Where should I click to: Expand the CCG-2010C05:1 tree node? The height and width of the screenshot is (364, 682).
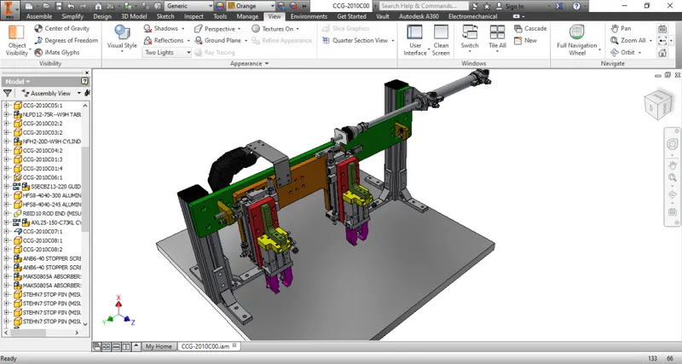6,105
